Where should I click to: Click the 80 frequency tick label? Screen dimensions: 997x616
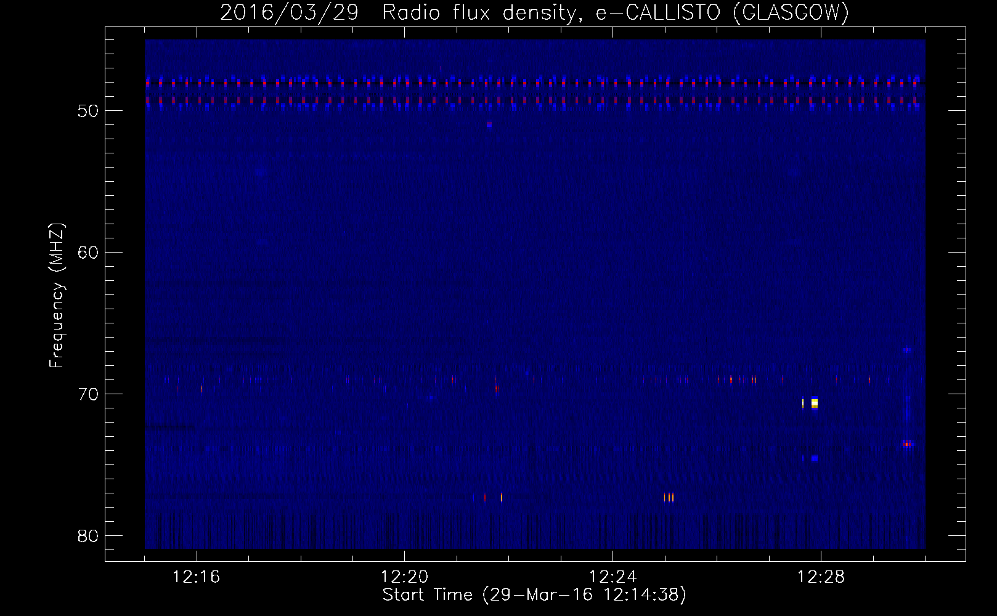(x=88, y=536)
